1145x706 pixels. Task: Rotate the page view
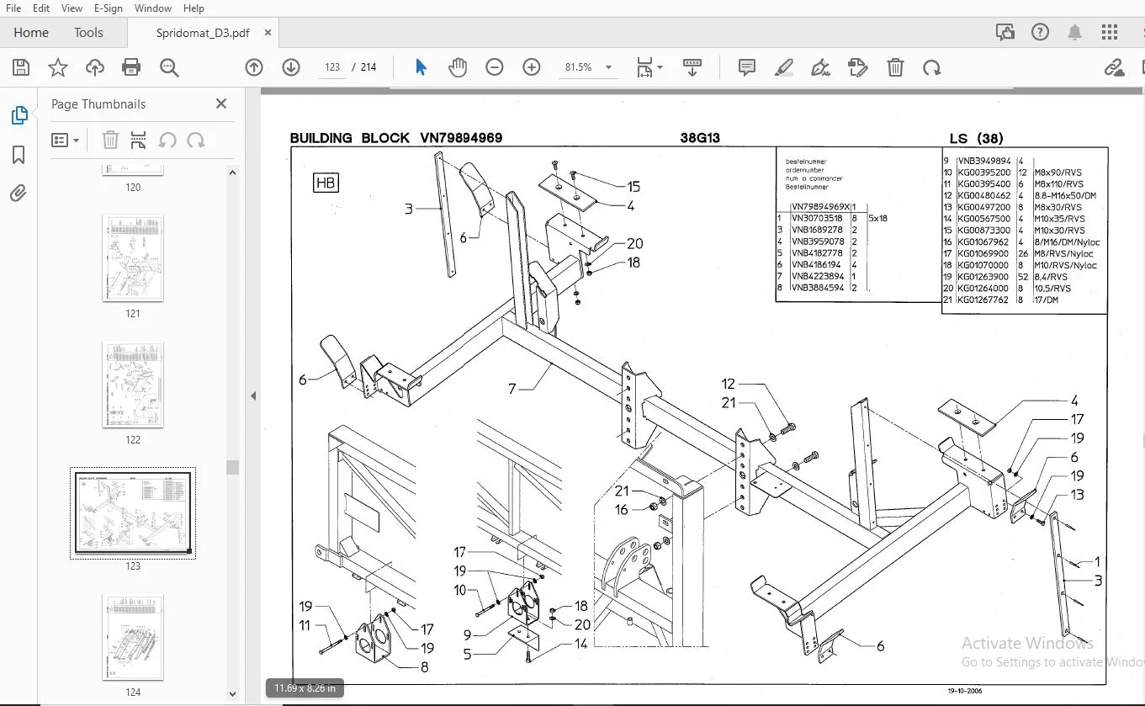pyautogui.click(x=931, y=67)
